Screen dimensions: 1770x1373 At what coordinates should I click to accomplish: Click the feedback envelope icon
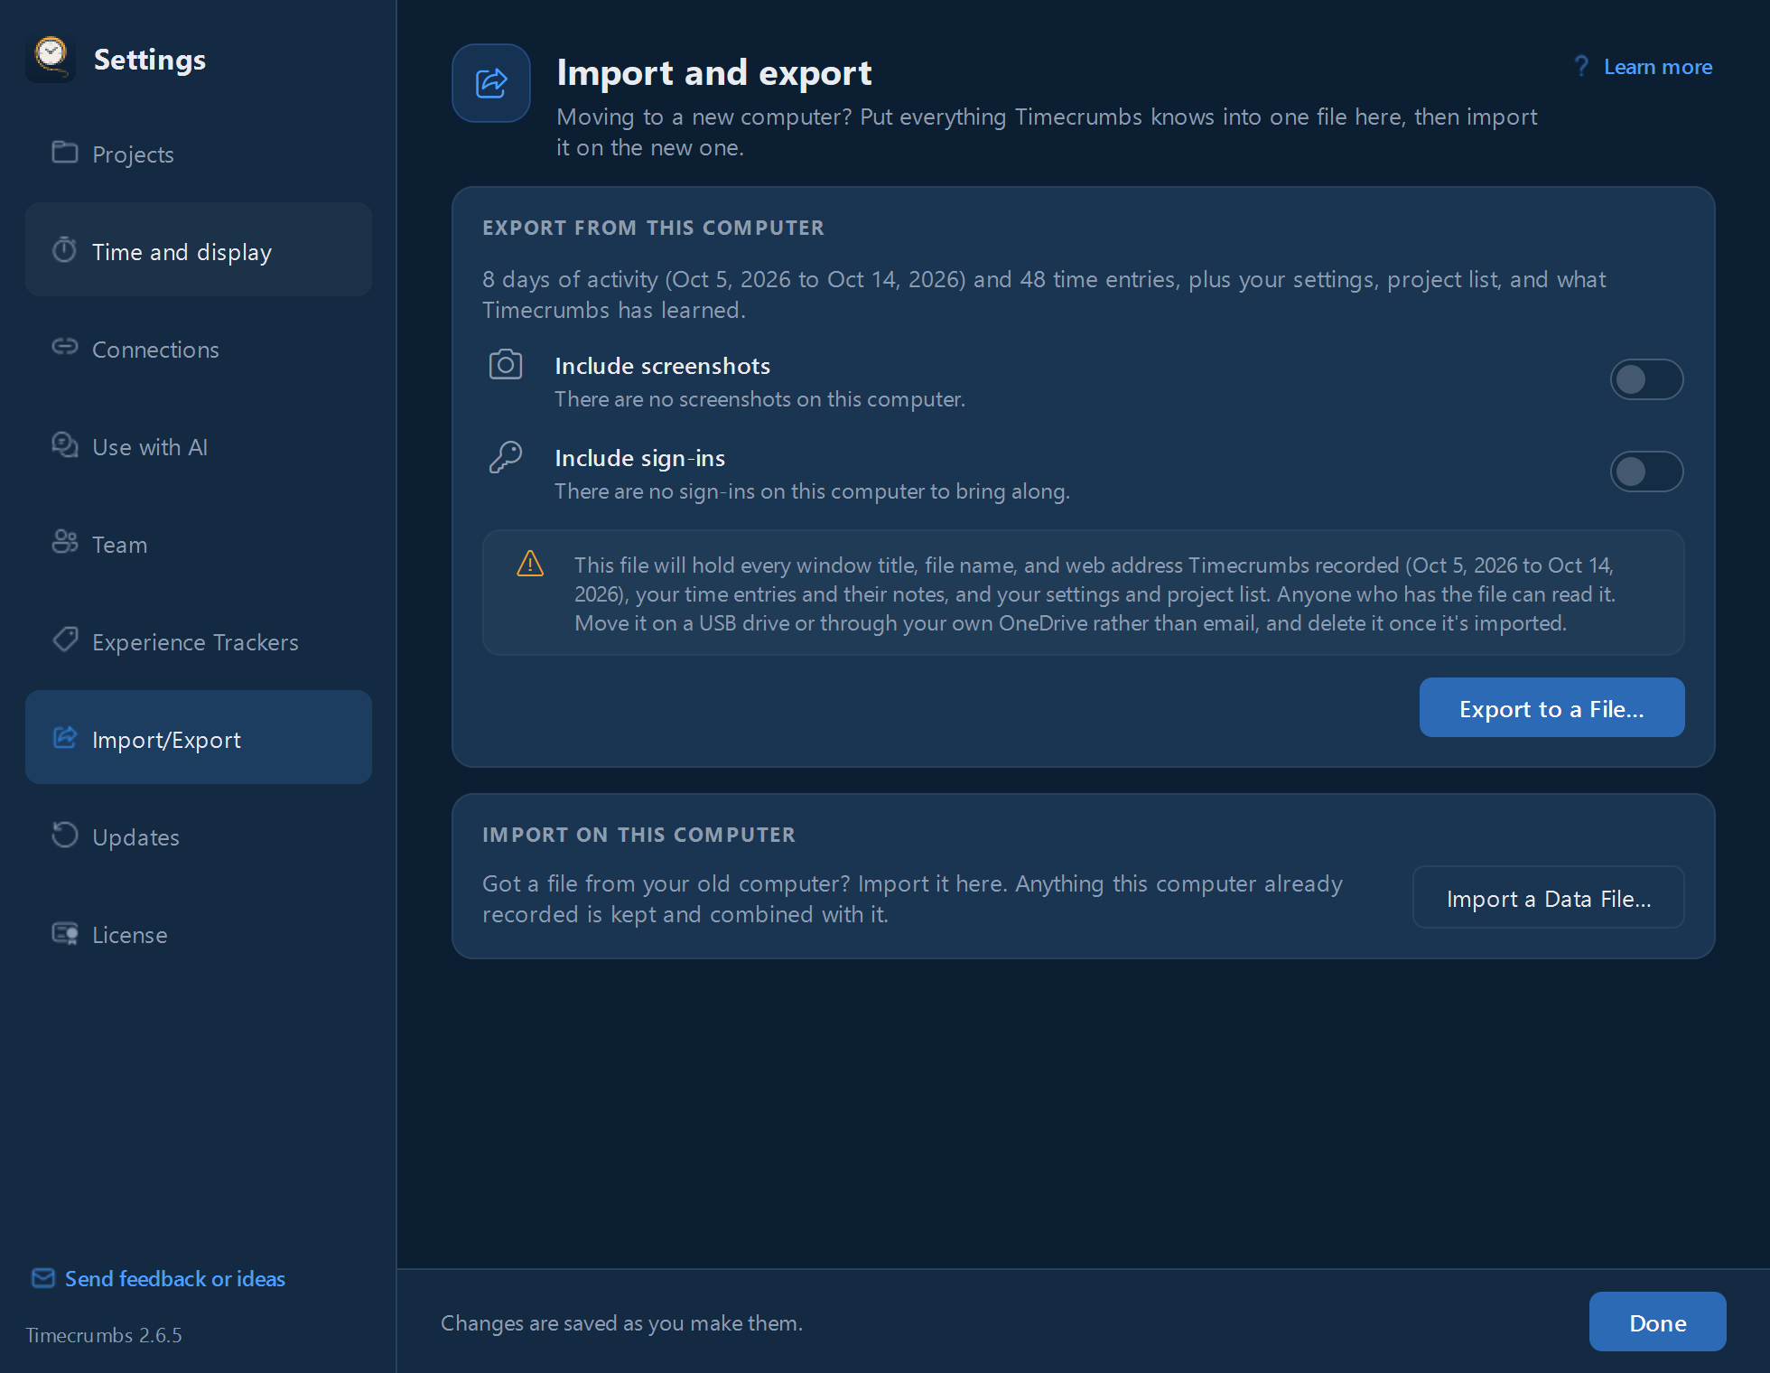pyautogui.click(x=43, y=1278)
